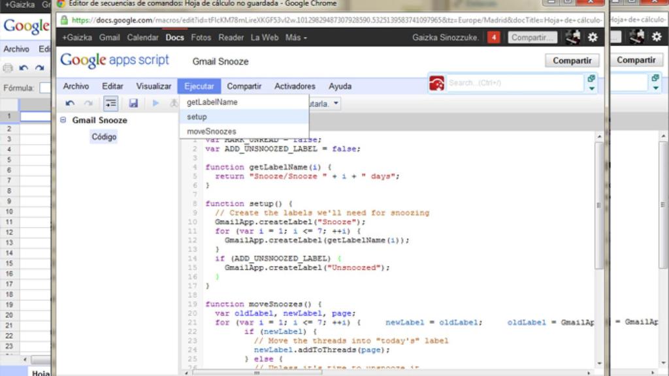Open the function selector dropdown arrow
Image resolution: width=669 pixels, height=376 pixels.
[336, 103]
